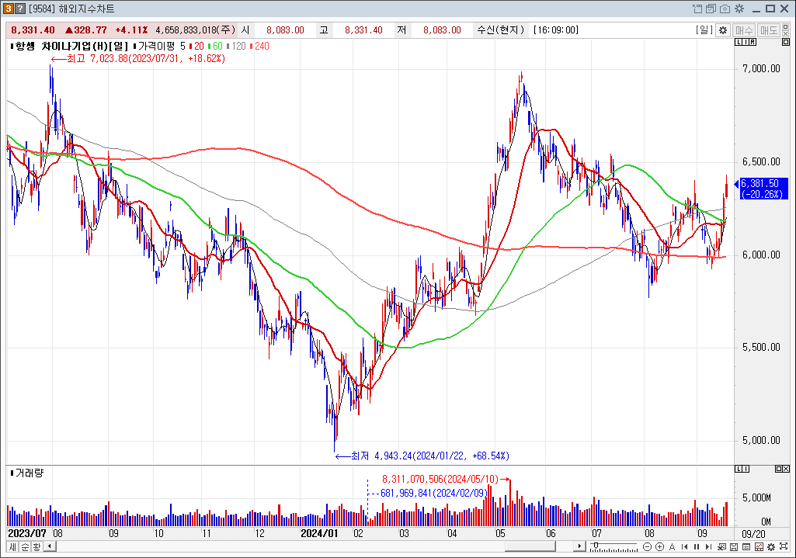Toggle the 황 button at bottom left
796x558 pixels.
pyautogui.click(x=36, y=546)
